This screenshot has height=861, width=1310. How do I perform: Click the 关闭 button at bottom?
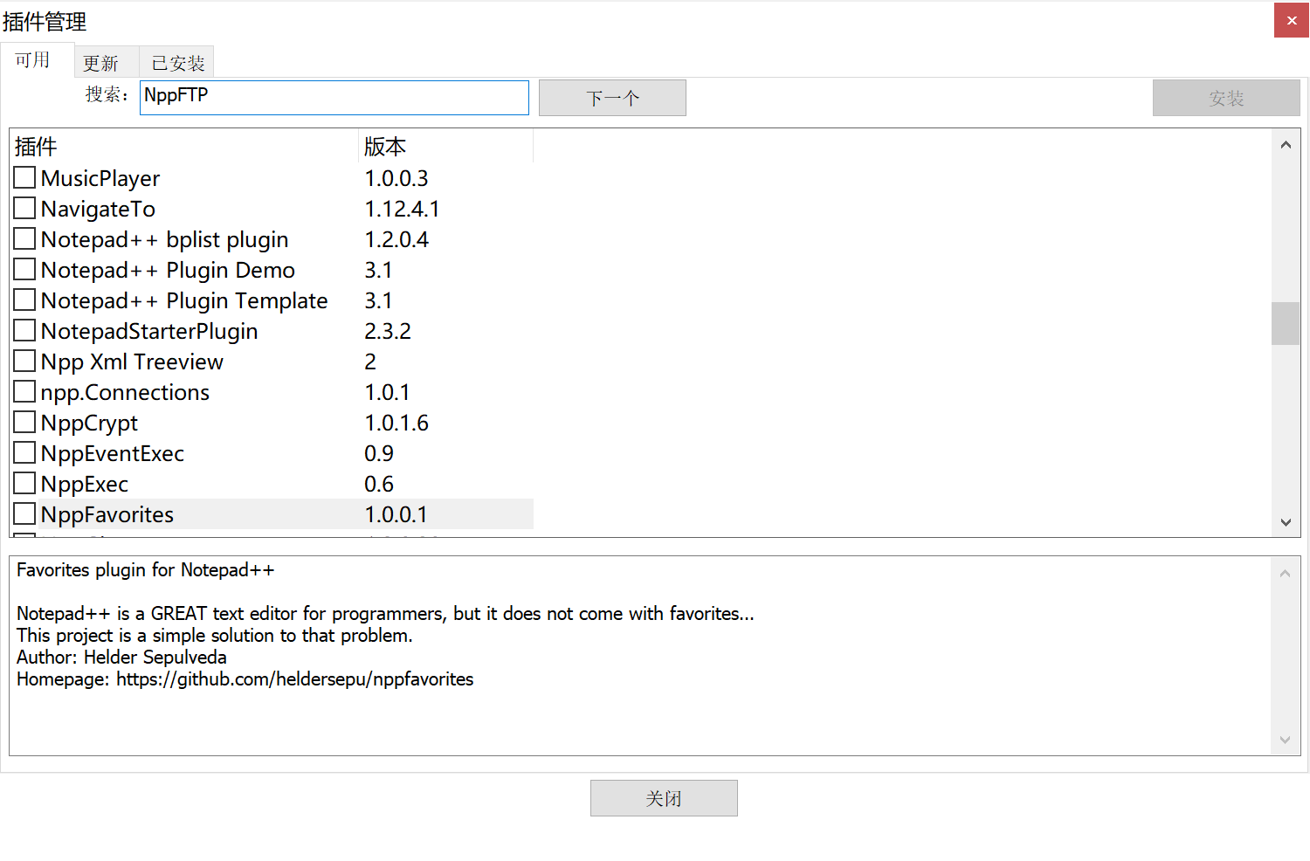click(x=664, y=798)
